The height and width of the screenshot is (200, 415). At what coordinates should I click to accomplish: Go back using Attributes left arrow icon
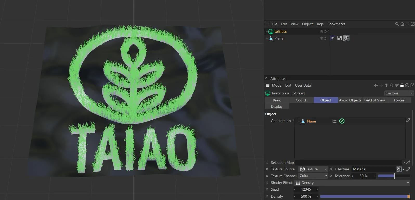pyautogui.click(x=376, y=85)
